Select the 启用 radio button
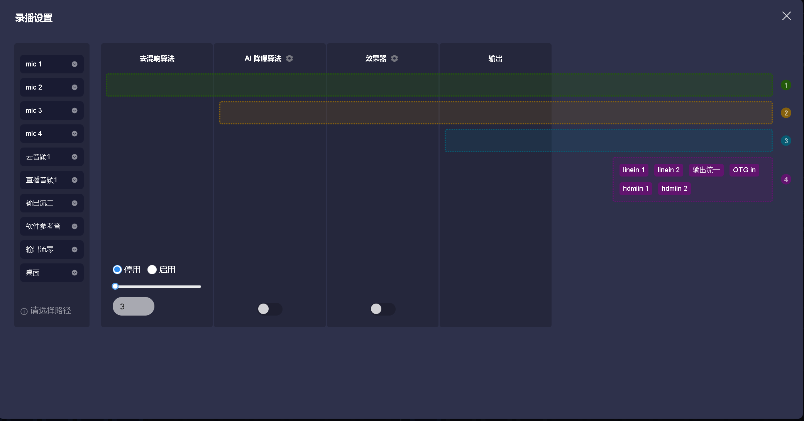The image size is (804, 421). tap(152, 270)
